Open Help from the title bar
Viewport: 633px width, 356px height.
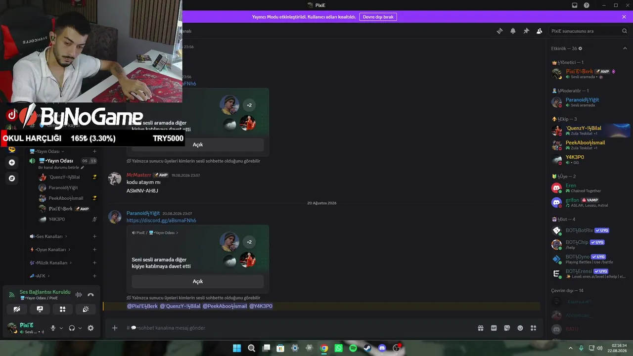pyautogui.click(x=587, y=5)
